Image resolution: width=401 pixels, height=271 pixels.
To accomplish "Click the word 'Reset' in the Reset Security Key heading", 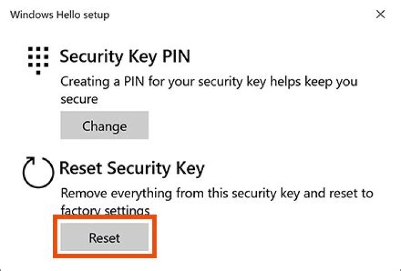I will 81,168.
